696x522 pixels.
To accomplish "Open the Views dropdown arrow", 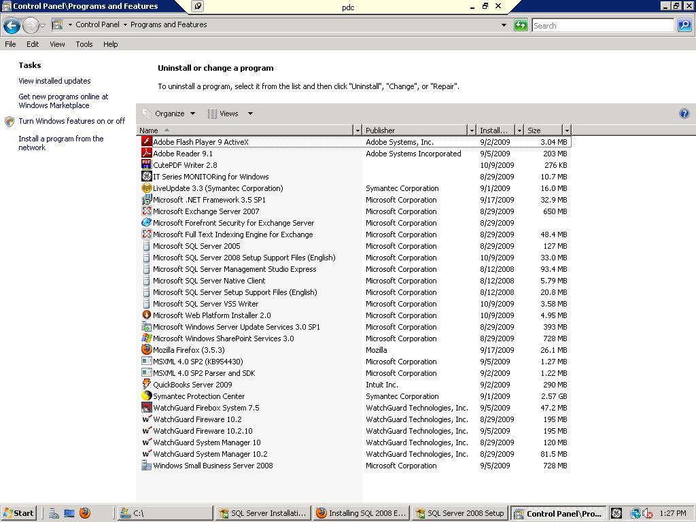I will coord(250,114).
